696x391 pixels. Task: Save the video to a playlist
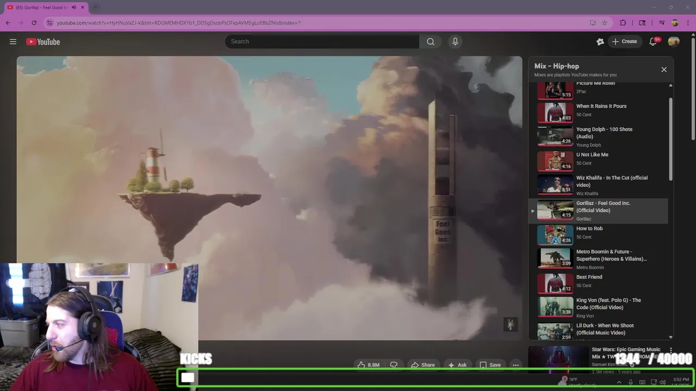coord(490,365)
